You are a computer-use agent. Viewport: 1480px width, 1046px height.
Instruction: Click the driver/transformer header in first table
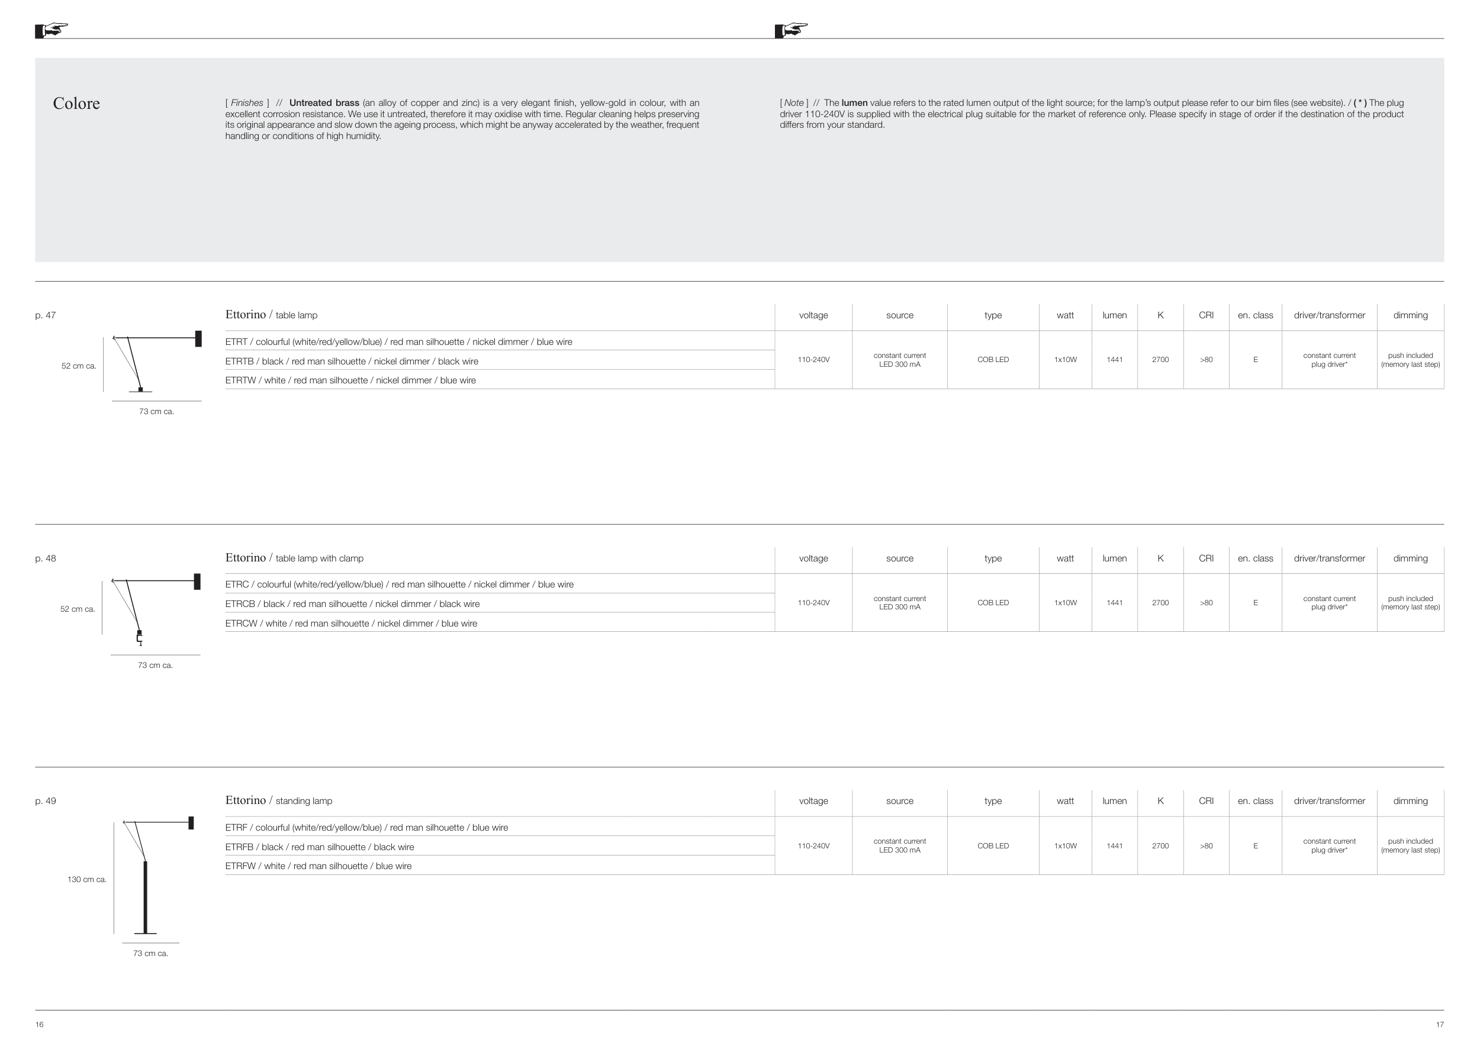[x=1329, y=315]
